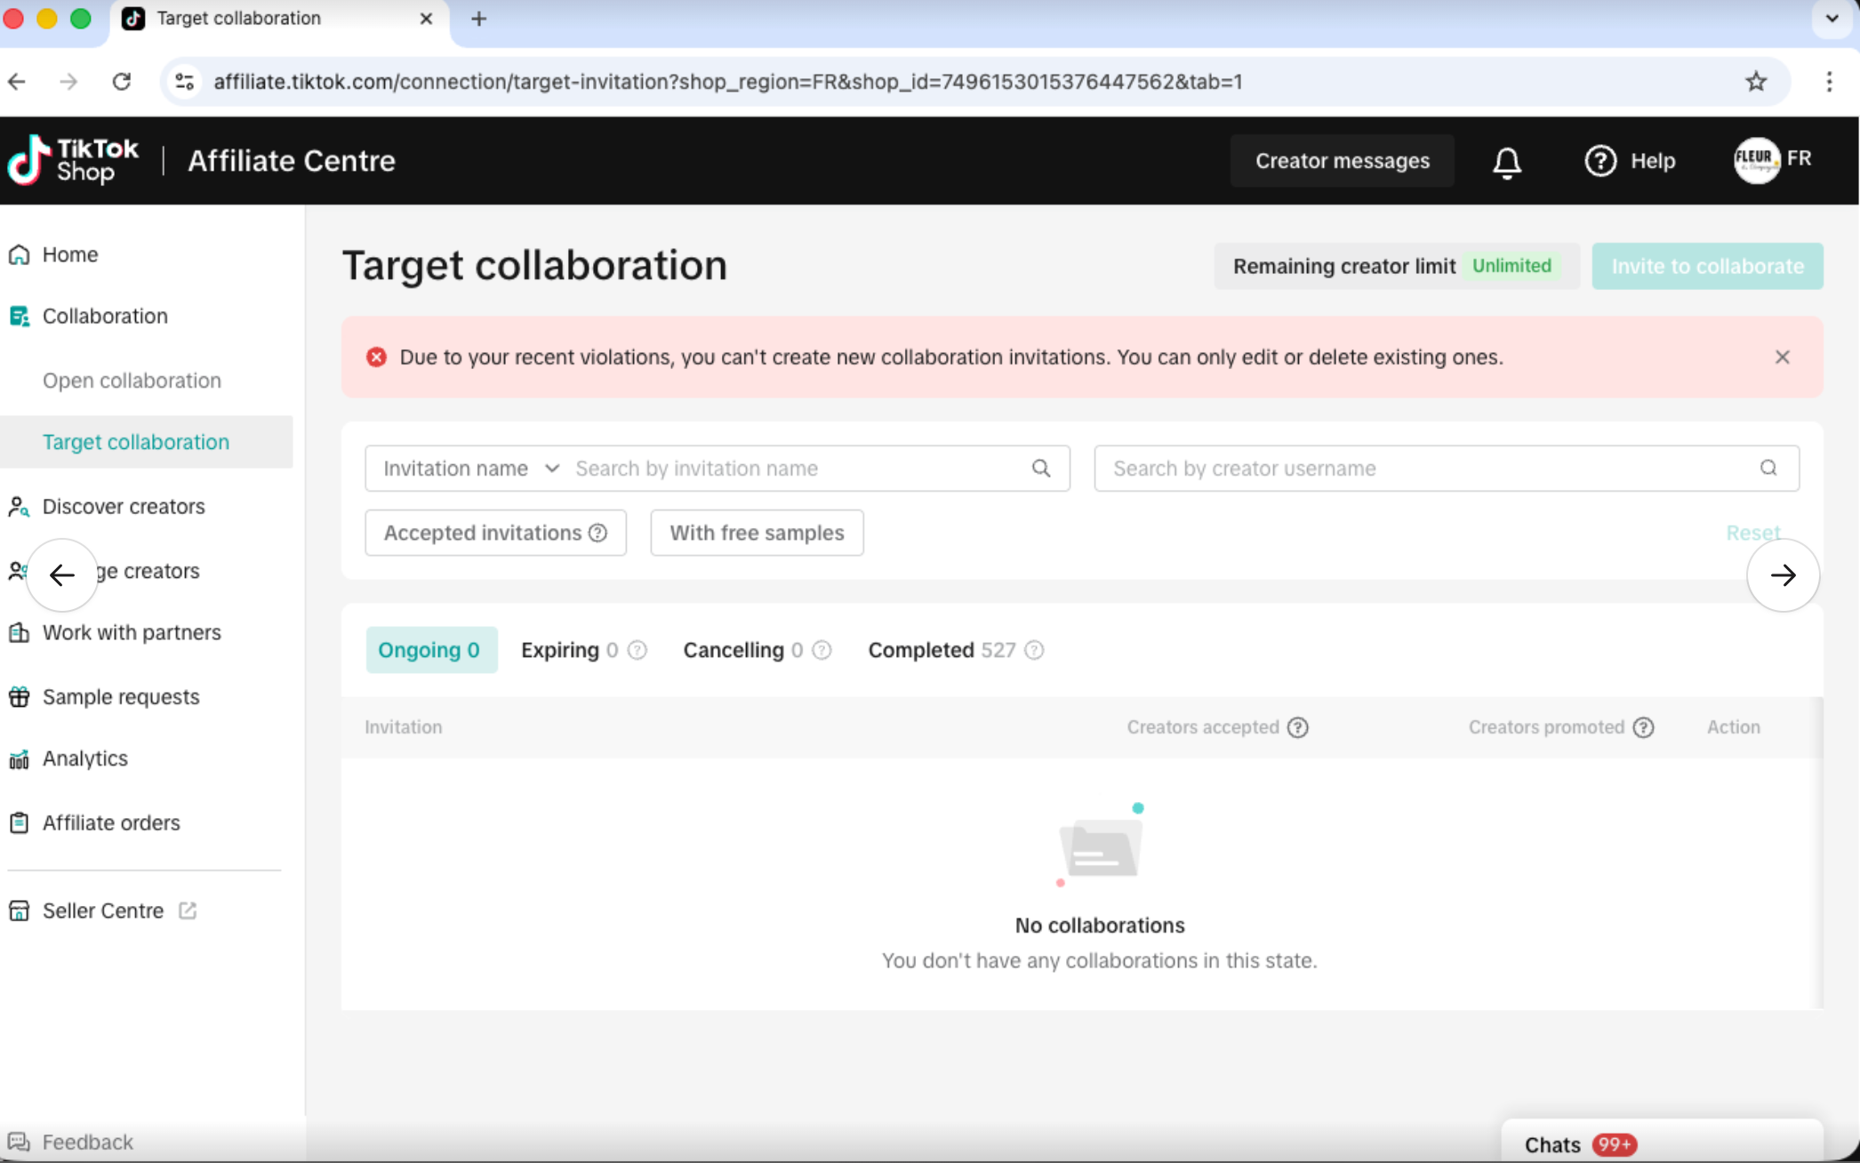Click the Creators accepted info icon

[1298, 727]
